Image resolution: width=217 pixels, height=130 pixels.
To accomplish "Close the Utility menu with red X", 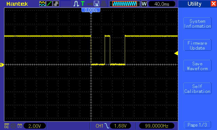I will (213, 4).
